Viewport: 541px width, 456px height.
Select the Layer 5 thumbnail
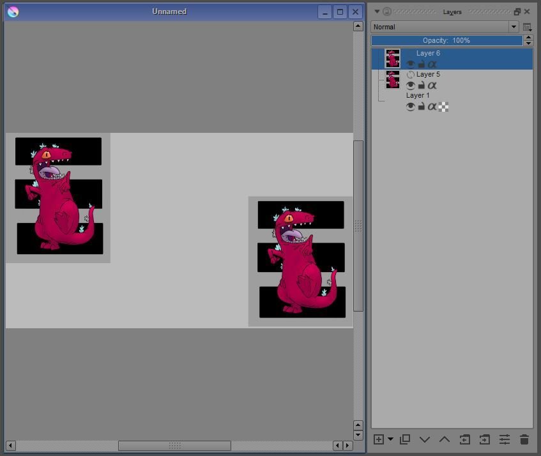pos(393,80)
